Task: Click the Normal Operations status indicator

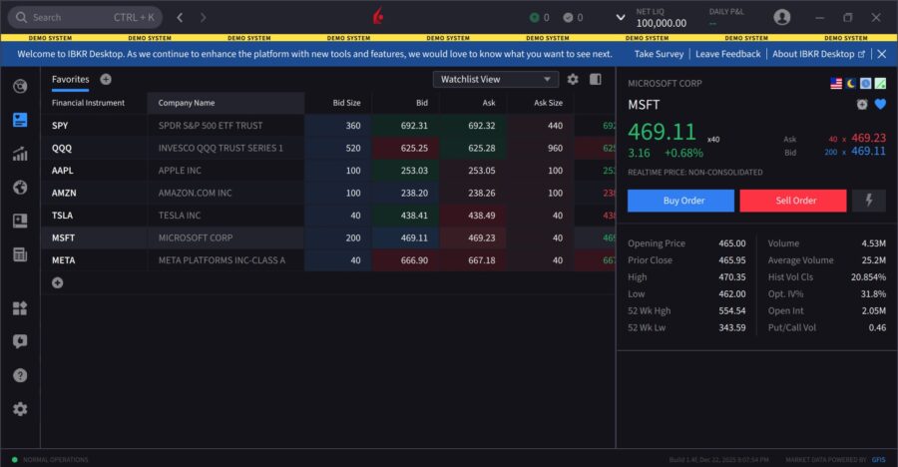Action: pos(51,460)
